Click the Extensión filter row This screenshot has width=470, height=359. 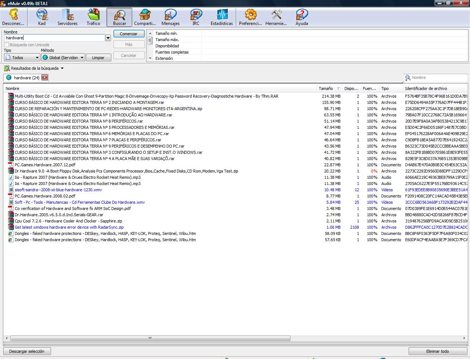coord(311,58)
